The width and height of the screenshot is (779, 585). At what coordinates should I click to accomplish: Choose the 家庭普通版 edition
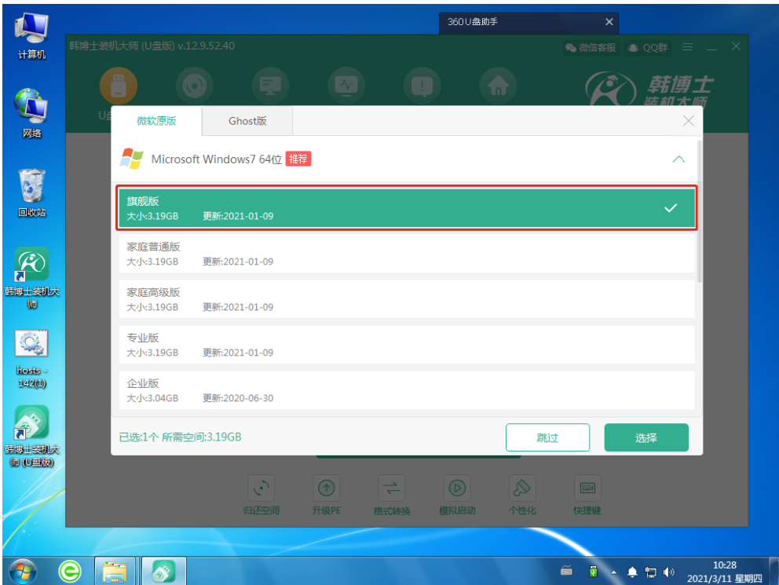407,254
